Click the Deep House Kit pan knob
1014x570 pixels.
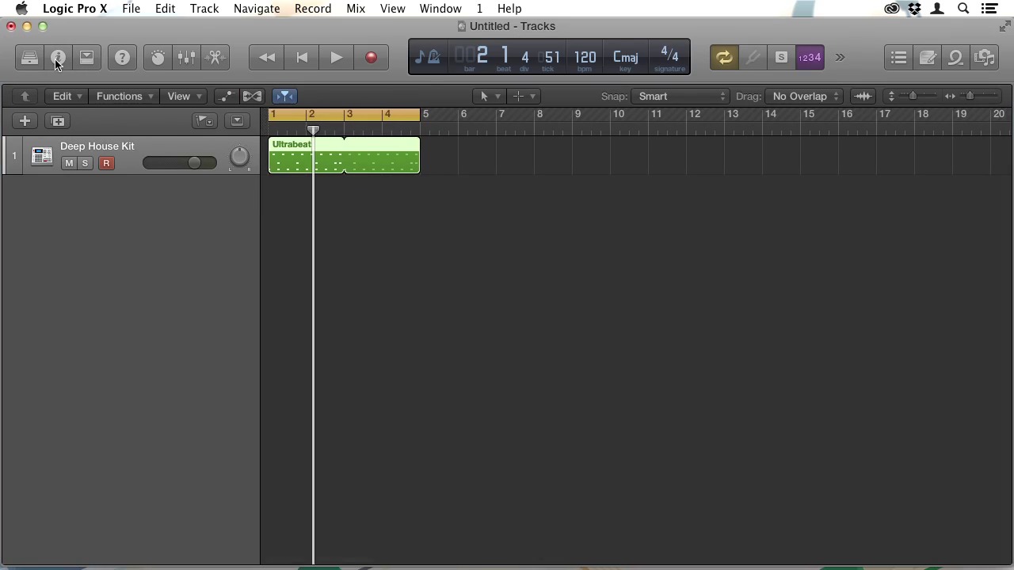239,157
